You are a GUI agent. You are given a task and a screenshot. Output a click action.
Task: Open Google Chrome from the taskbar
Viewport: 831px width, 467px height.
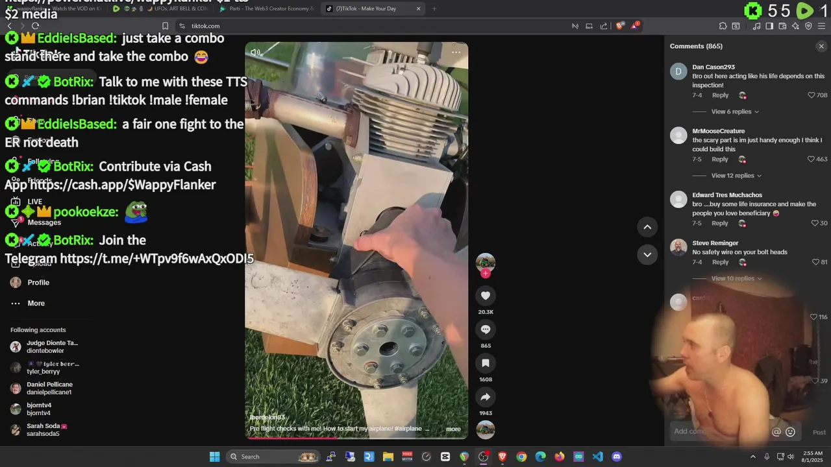(x=521, y=457)
